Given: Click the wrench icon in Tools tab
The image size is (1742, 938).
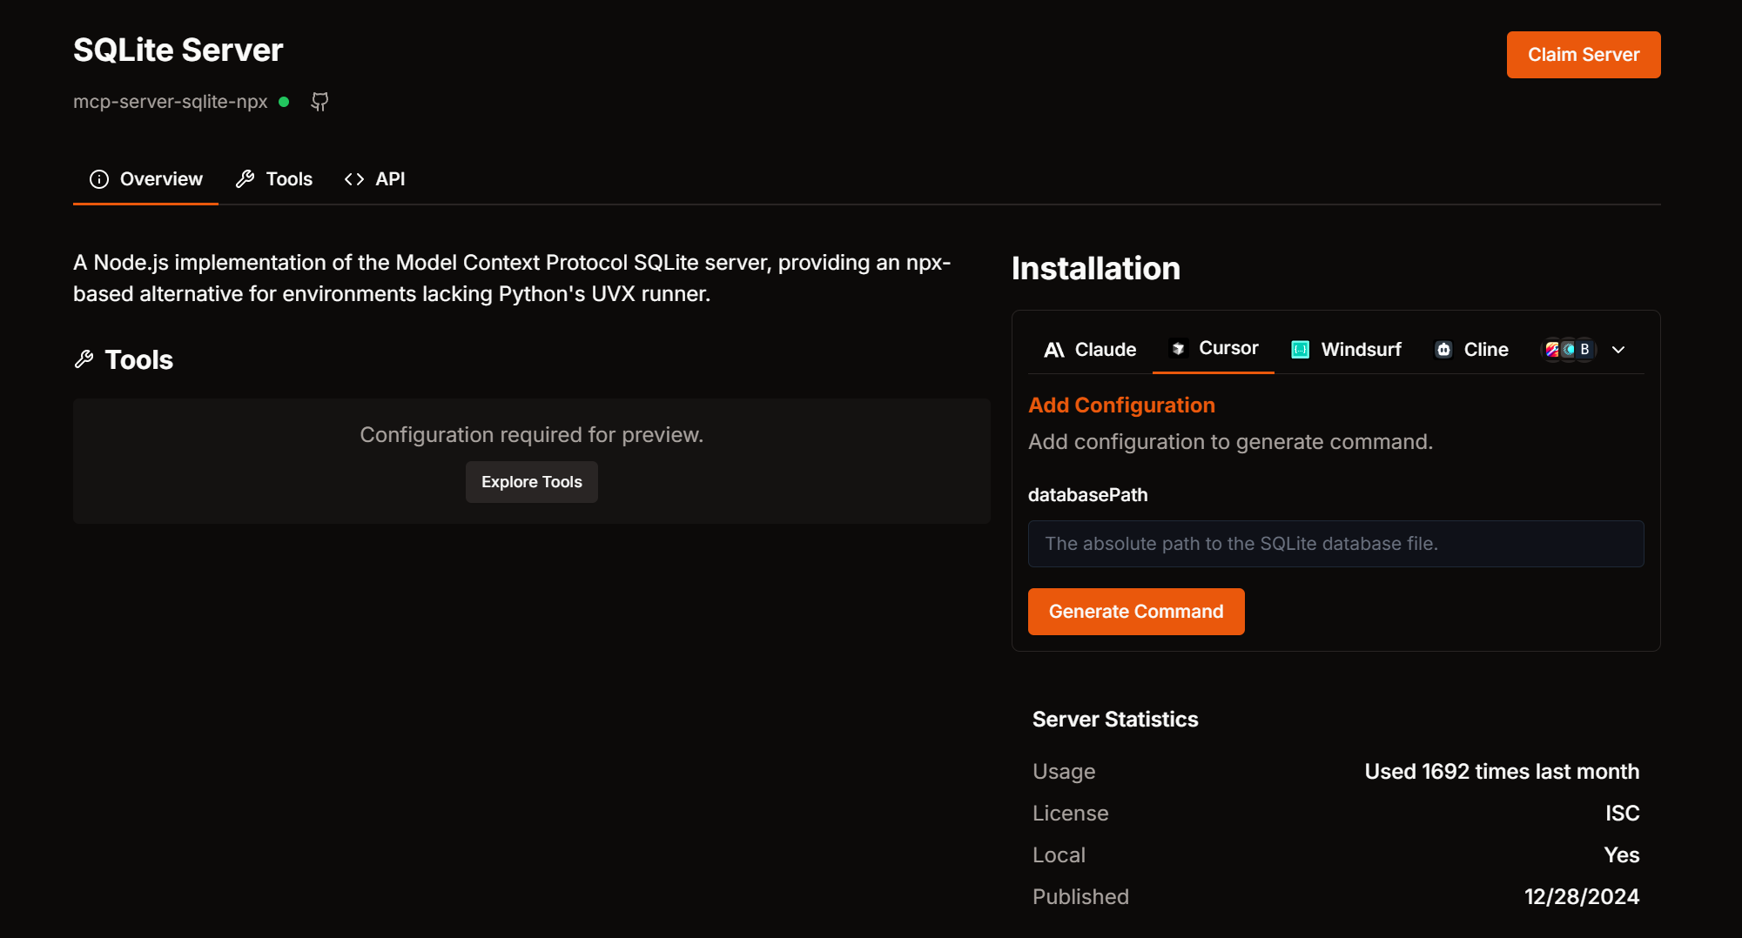Looking at the screenshot, I should [x=245, y=179].
